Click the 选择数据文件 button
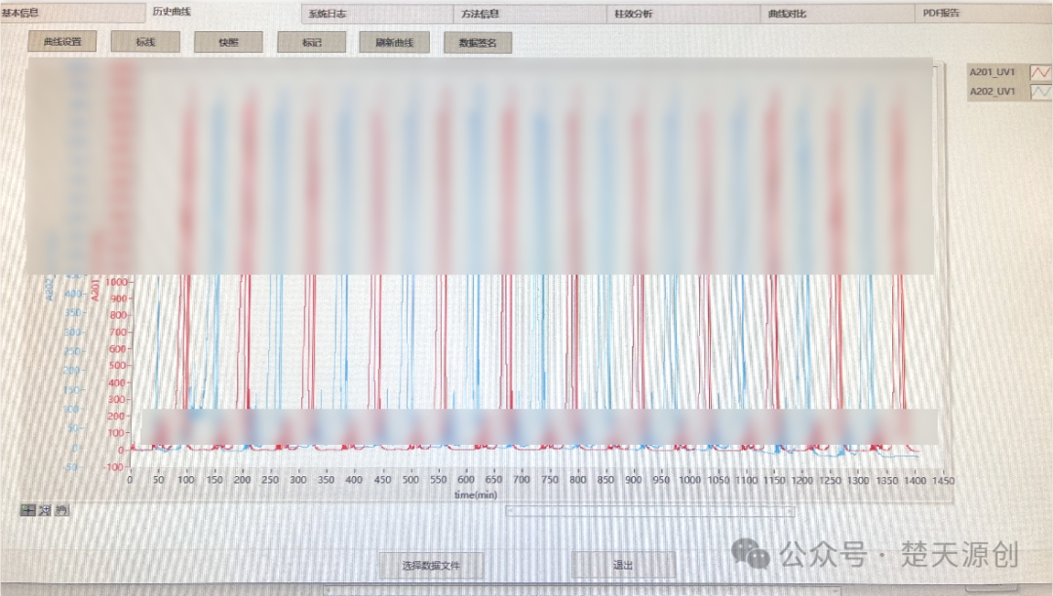Image resolution: width=1053 pixels, height=596 pixels. (x=431, y=565)
